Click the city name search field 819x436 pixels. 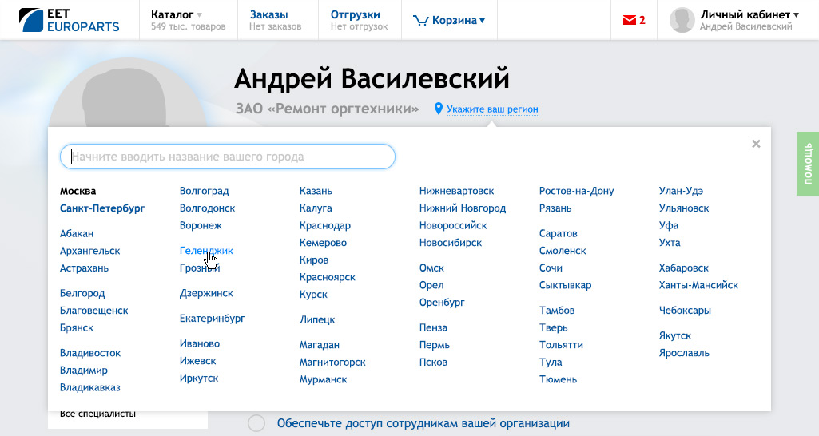(x=228, y=157)
